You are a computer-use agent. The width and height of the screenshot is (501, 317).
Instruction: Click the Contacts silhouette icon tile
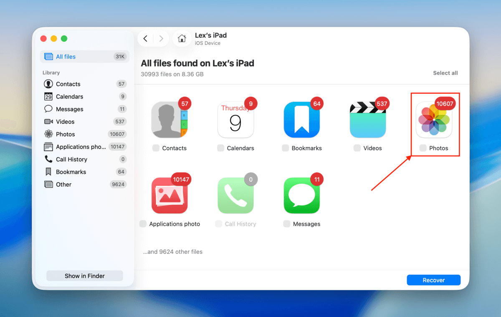tap(169, 119)
